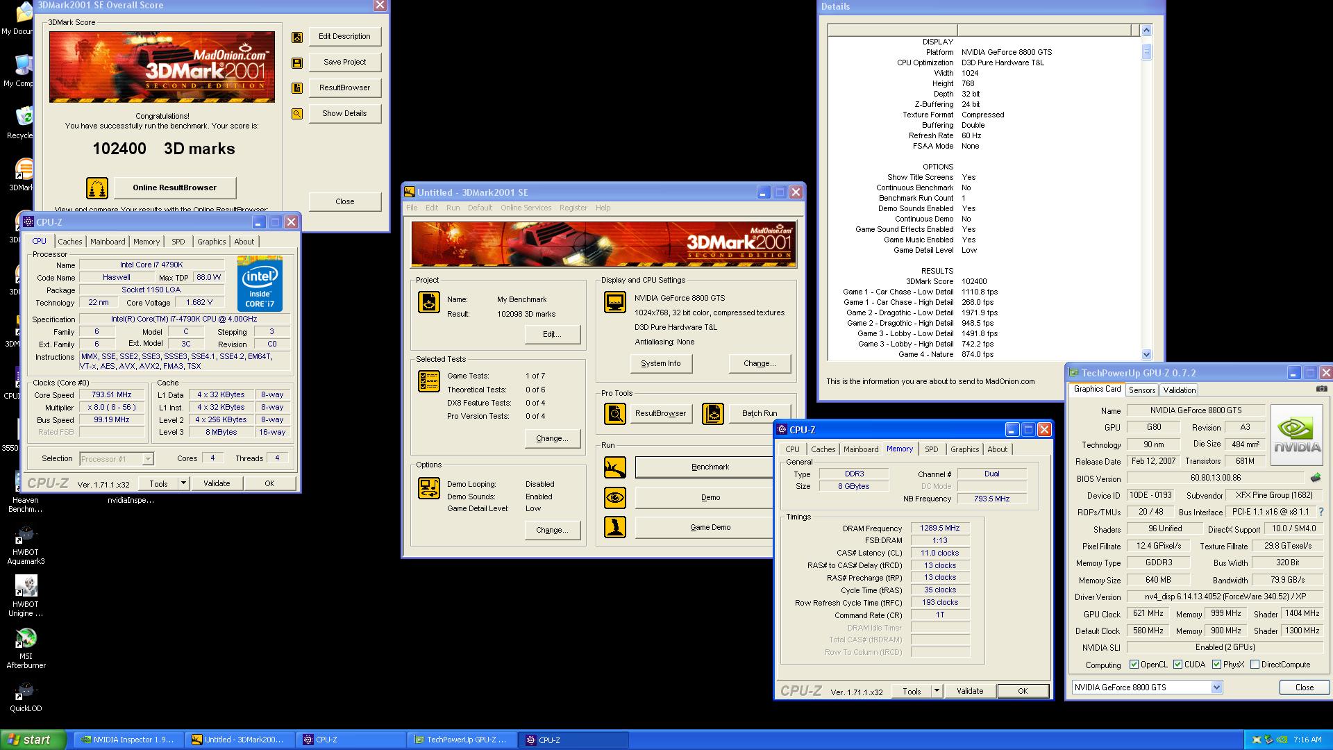Click the Name field in GPU-Z

click(1196, 410)
